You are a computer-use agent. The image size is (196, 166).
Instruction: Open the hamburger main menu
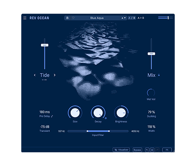[25, 18]
